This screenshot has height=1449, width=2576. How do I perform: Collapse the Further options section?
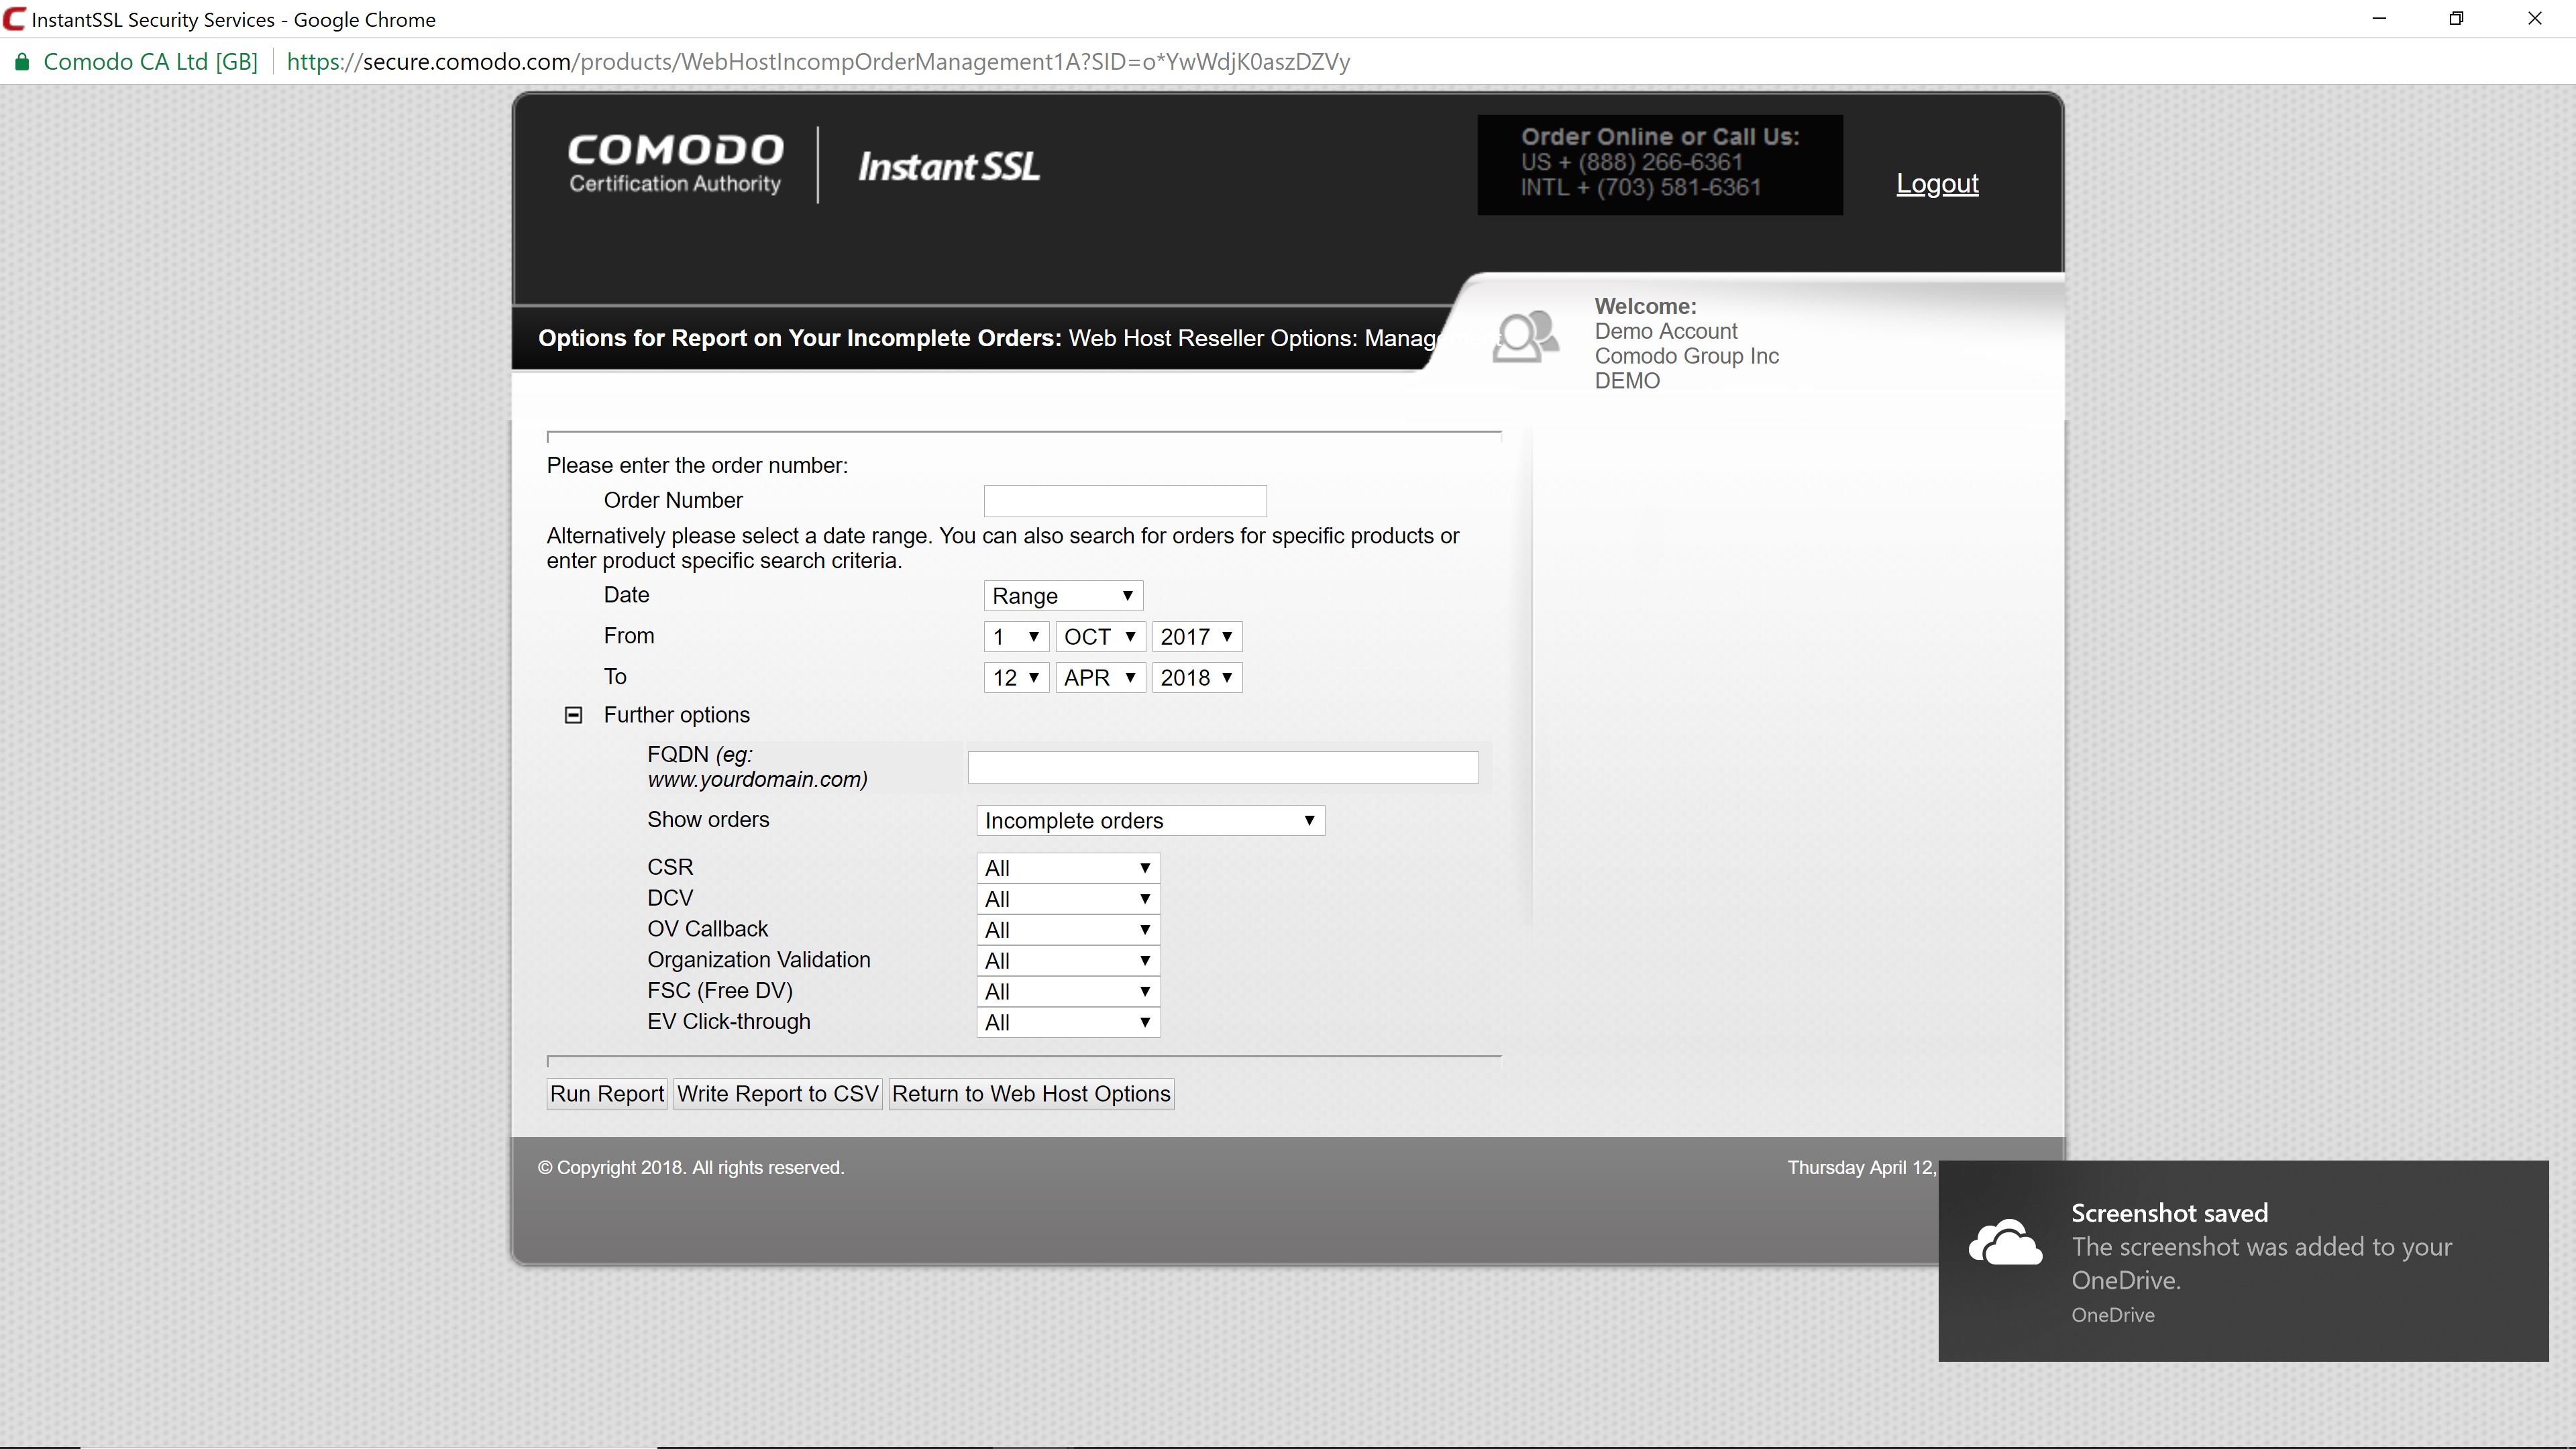pyautogui.click(x=573, y=715)
